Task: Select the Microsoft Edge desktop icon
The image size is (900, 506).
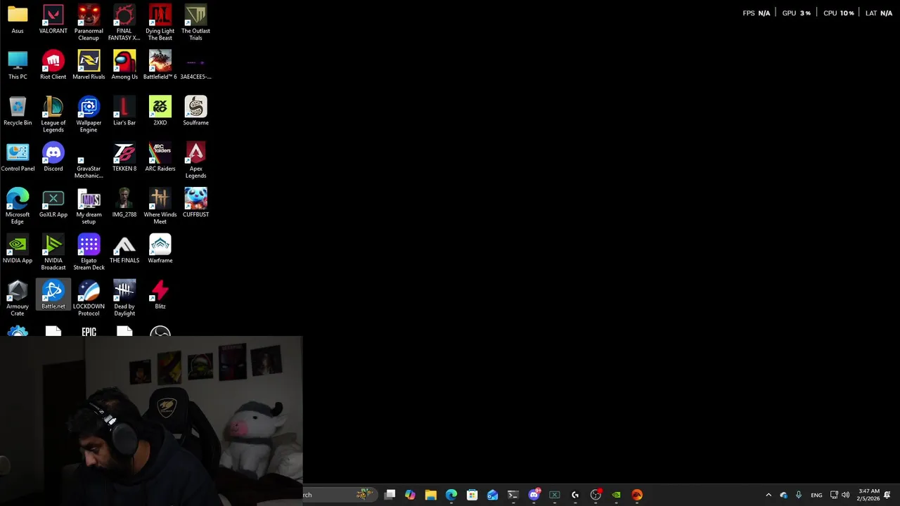Action: point(18,207)
